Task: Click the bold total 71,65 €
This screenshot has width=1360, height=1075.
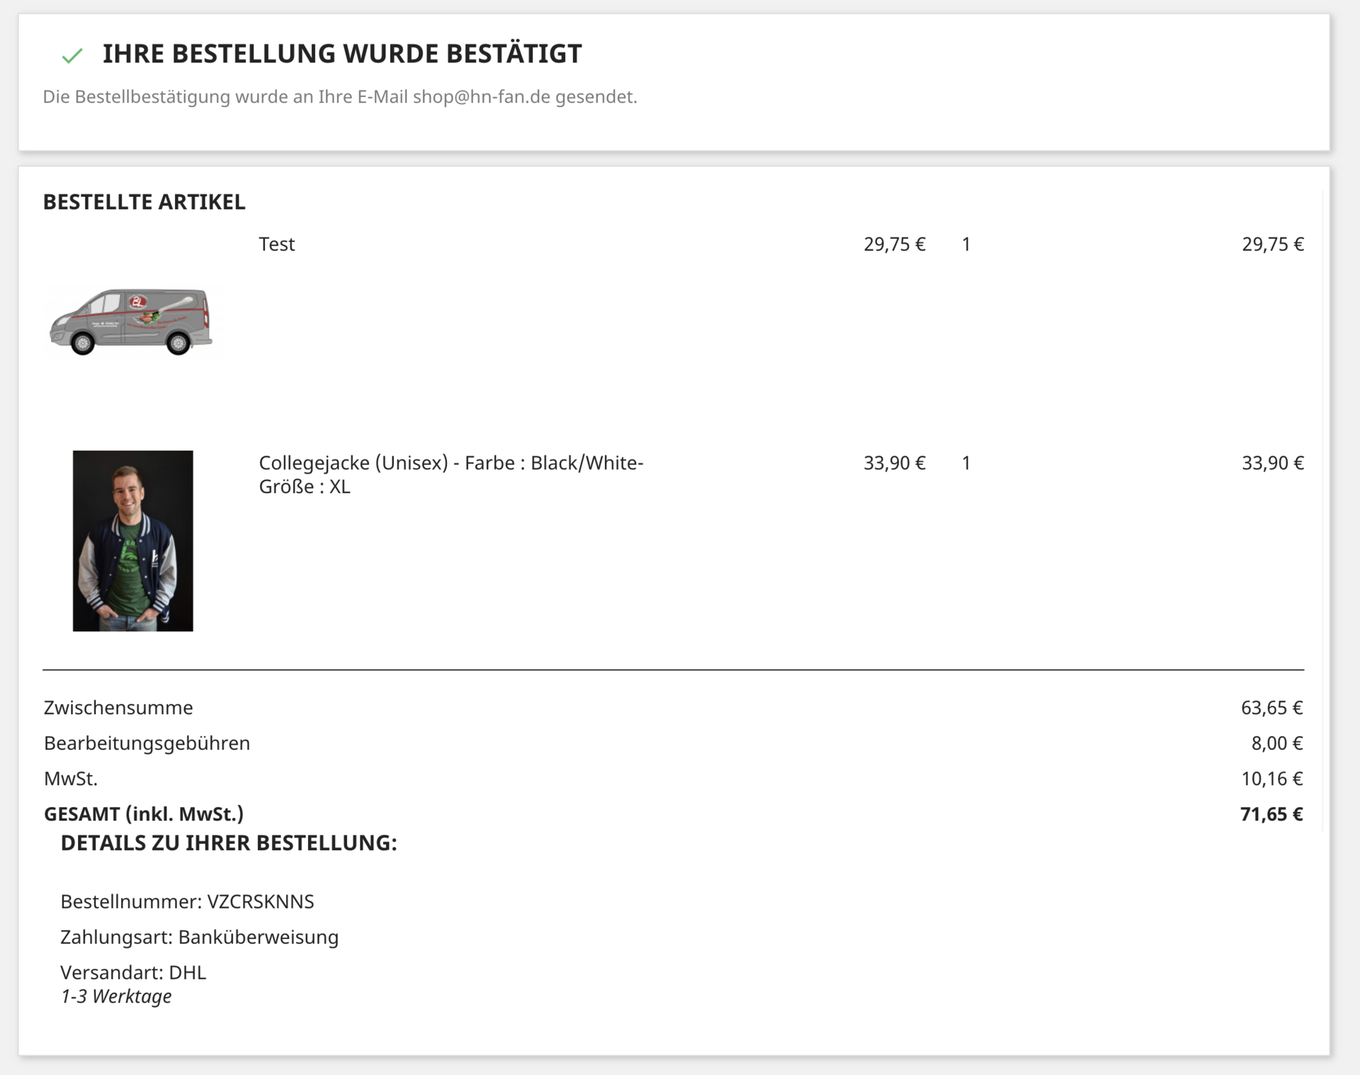Action: [1271, 814]
